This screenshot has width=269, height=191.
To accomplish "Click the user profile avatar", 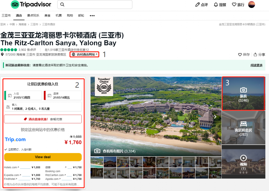I will (252, 4).
